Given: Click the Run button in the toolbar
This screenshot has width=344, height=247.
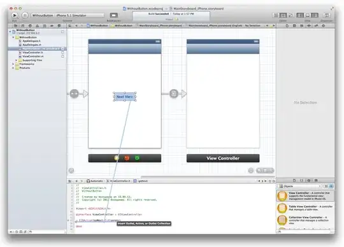Looking at the screenshot, I should coord(15,15).
